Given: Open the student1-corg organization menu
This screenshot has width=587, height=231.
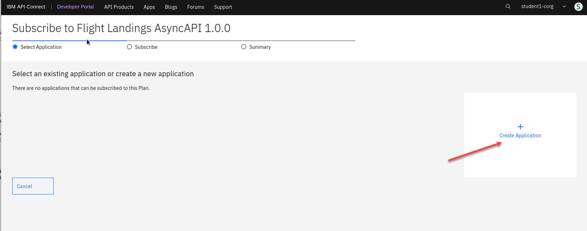Looking at the screenshot, I should tap(537, 7).
